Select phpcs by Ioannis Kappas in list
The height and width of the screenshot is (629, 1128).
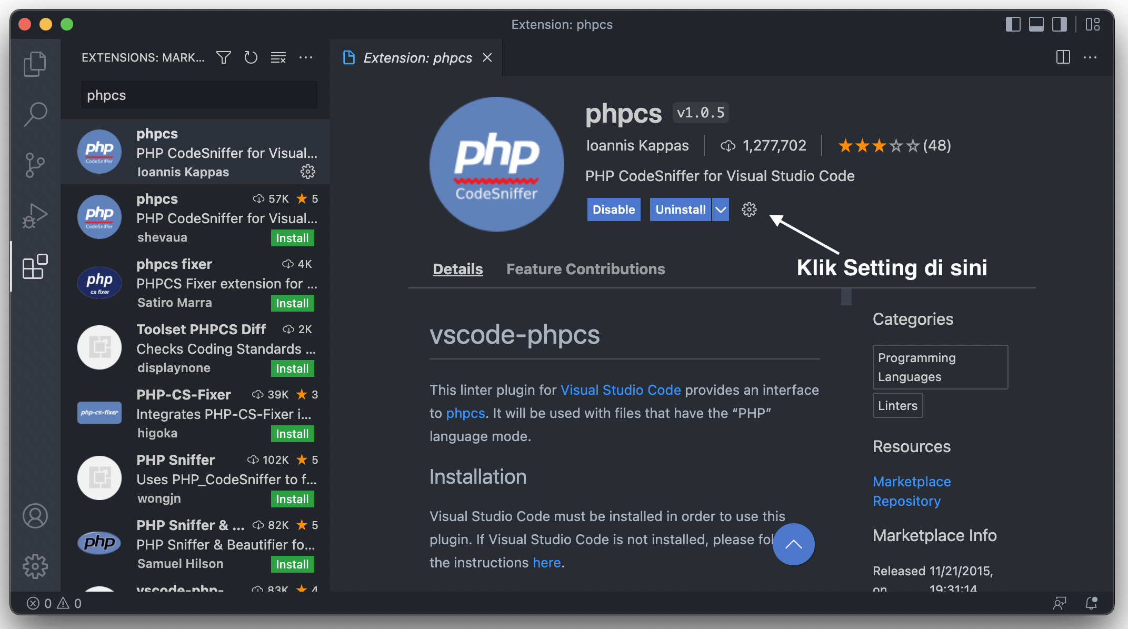[195, 152]
